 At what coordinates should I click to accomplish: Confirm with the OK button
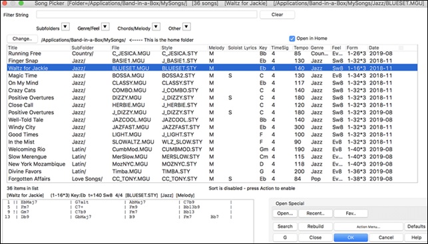(351, 237)
